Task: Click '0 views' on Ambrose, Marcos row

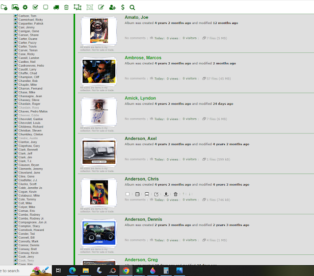Action: (172, 78)
